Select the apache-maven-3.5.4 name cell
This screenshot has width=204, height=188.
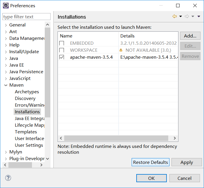91,57
